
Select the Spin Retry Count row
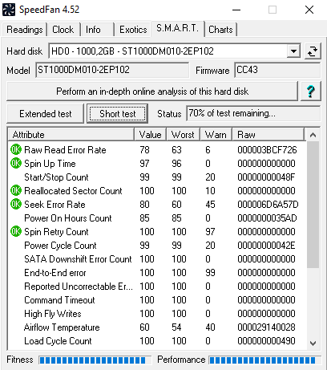tap(158, 232)
